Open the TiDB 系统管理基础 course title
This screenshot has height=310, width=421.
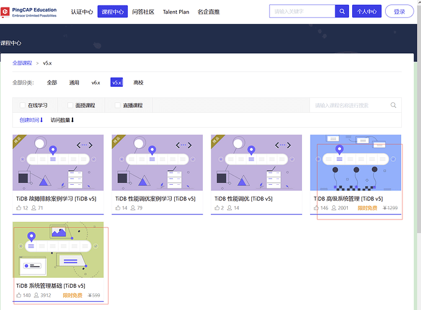coord(51,286)
